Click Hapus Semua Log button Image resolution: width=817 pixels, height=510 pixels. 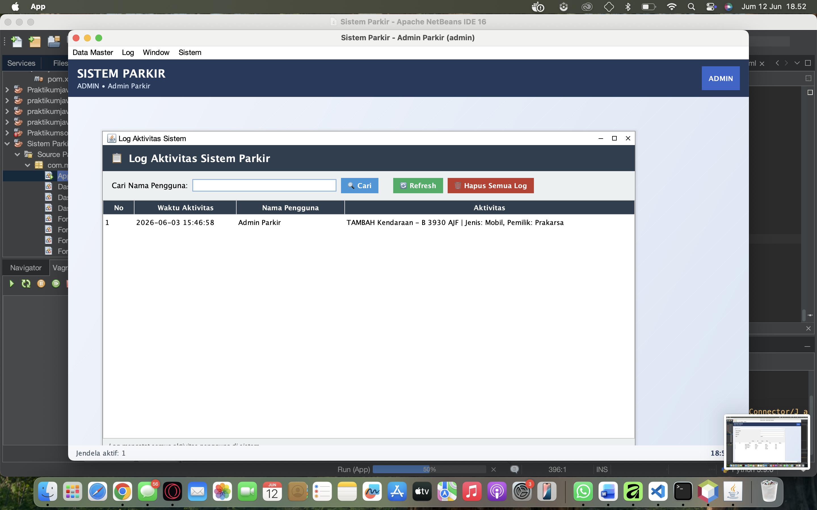pos(490,186)
